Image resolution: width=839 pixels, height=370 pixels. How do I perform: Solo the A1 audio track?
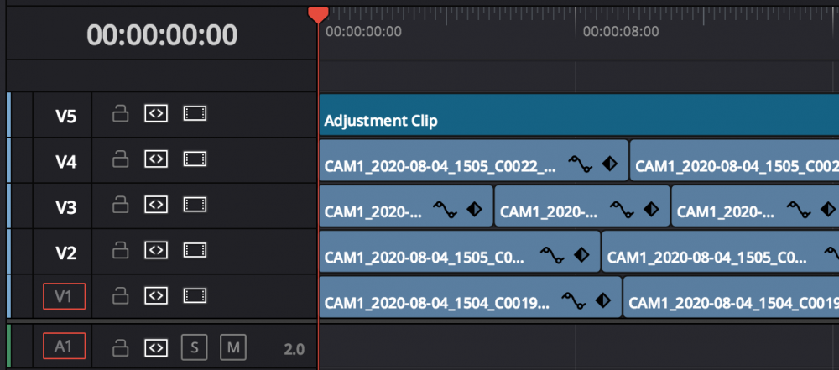(x=192, y=347)
